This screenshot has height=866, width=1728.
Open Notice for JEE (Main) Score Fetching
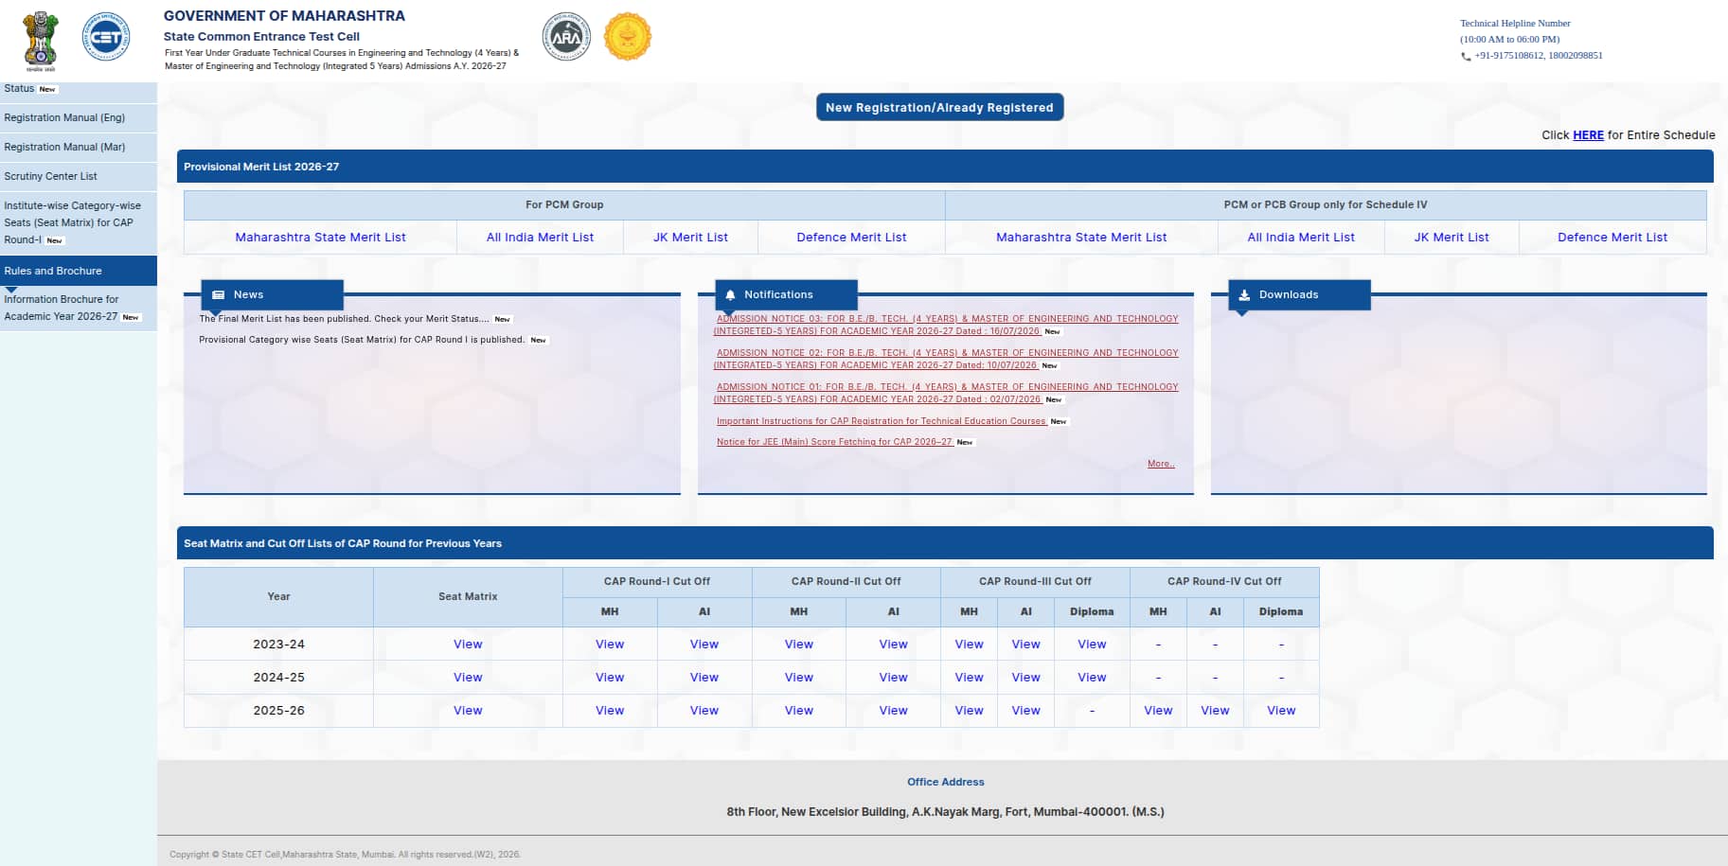834,442
